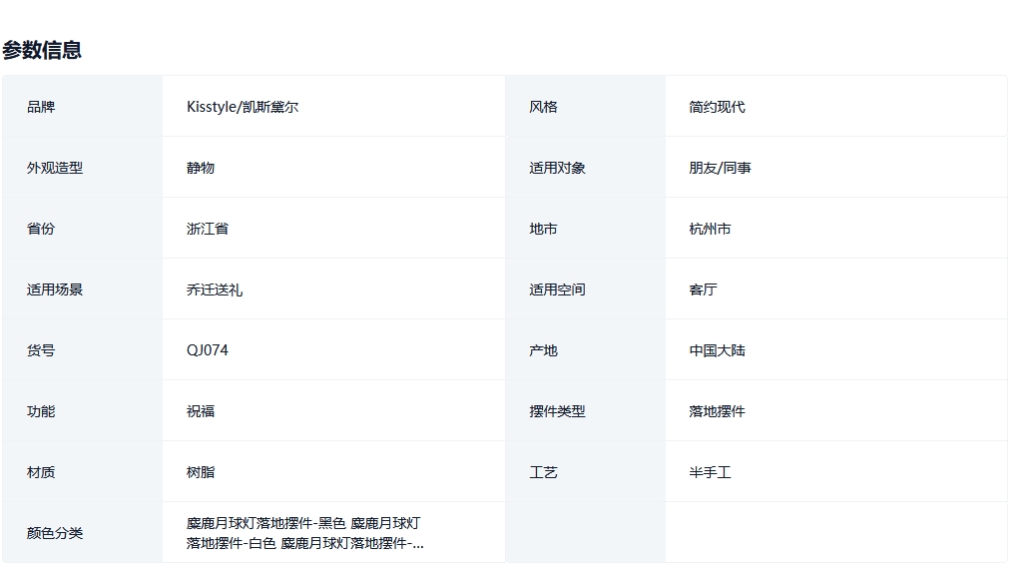Click the material value 树脂
This screenshot has height=571, width=1028.
pos(201,472)
